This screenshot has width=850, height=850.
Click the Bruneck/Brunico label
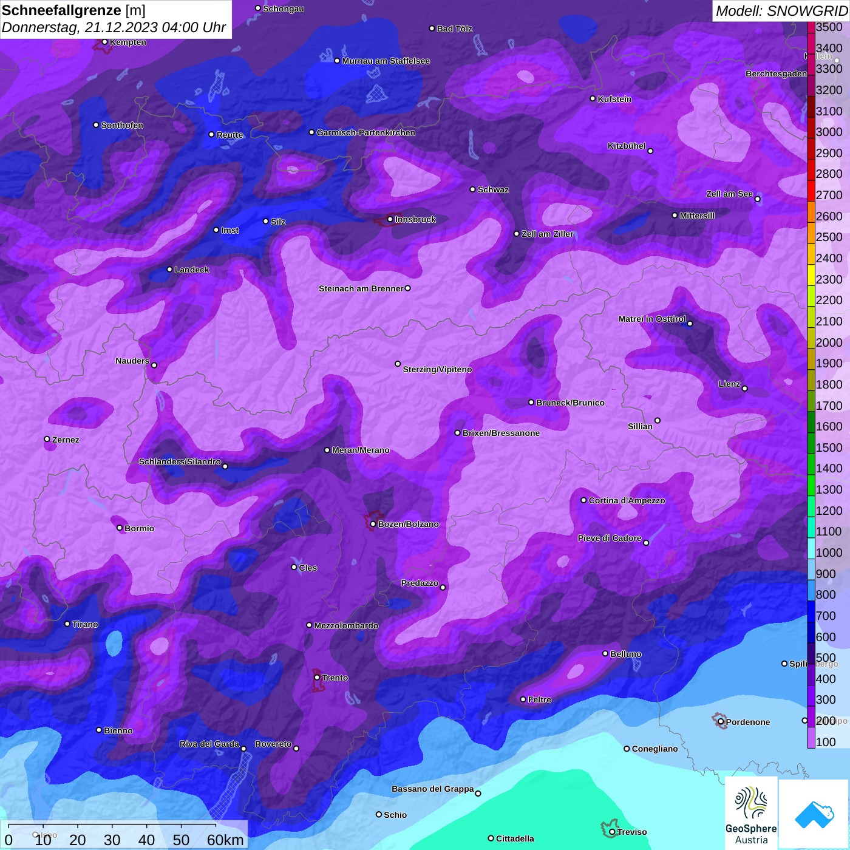point(570,403)
